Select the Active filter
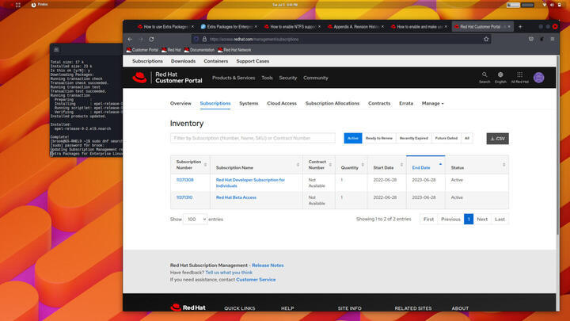 [x=353, y=138]
